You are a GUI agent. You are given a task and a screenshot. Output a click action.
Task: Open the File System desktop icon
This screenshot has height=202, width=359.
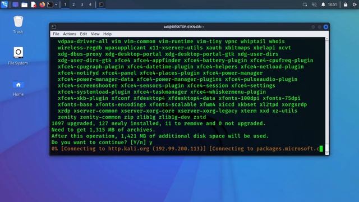18,56
